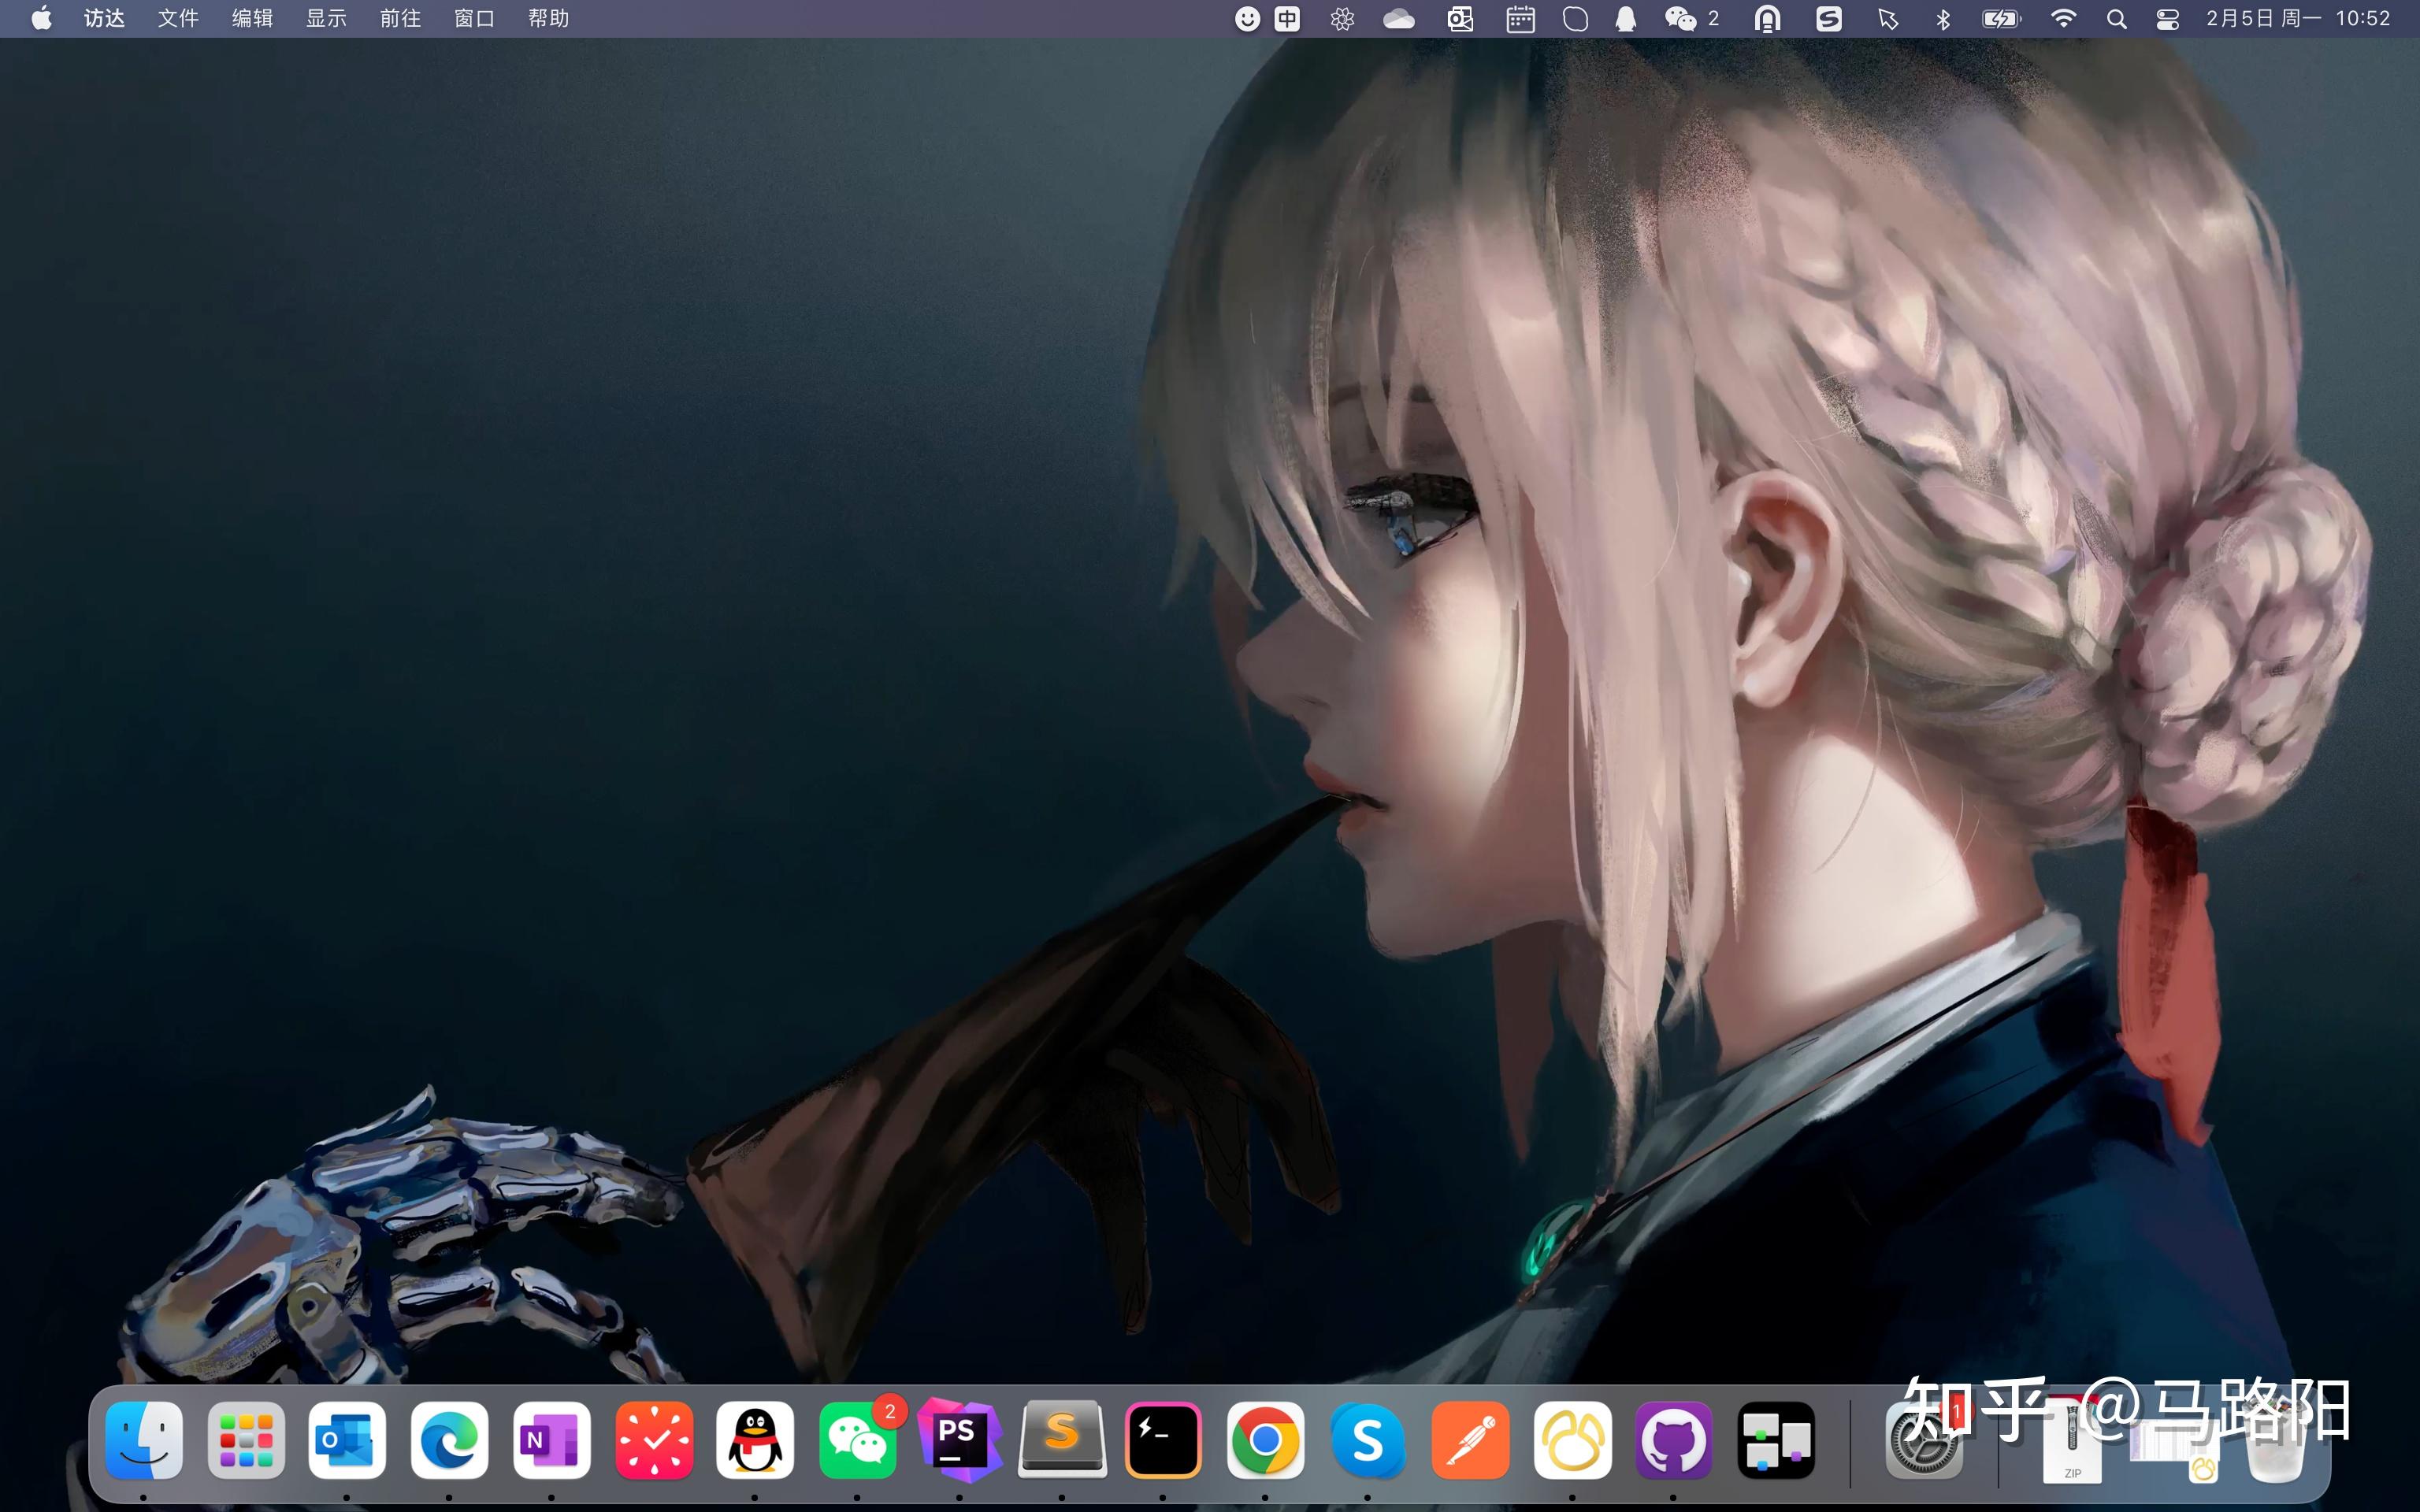Open Skype from the Dock

tap(1370, 1440)
